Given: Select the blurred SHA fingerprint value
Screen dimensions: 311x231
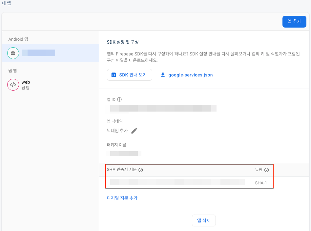Looking at the screenshot, I should pos(177,182).
